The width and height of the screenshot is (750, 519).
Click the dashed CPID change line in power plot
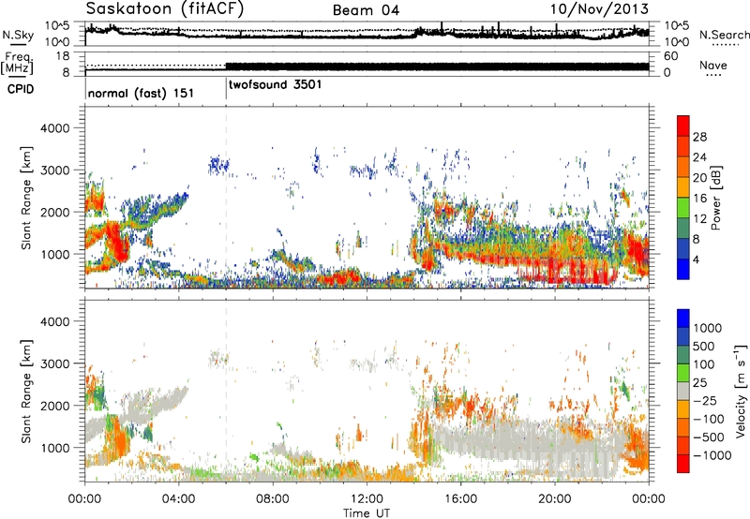coord(226,198)
